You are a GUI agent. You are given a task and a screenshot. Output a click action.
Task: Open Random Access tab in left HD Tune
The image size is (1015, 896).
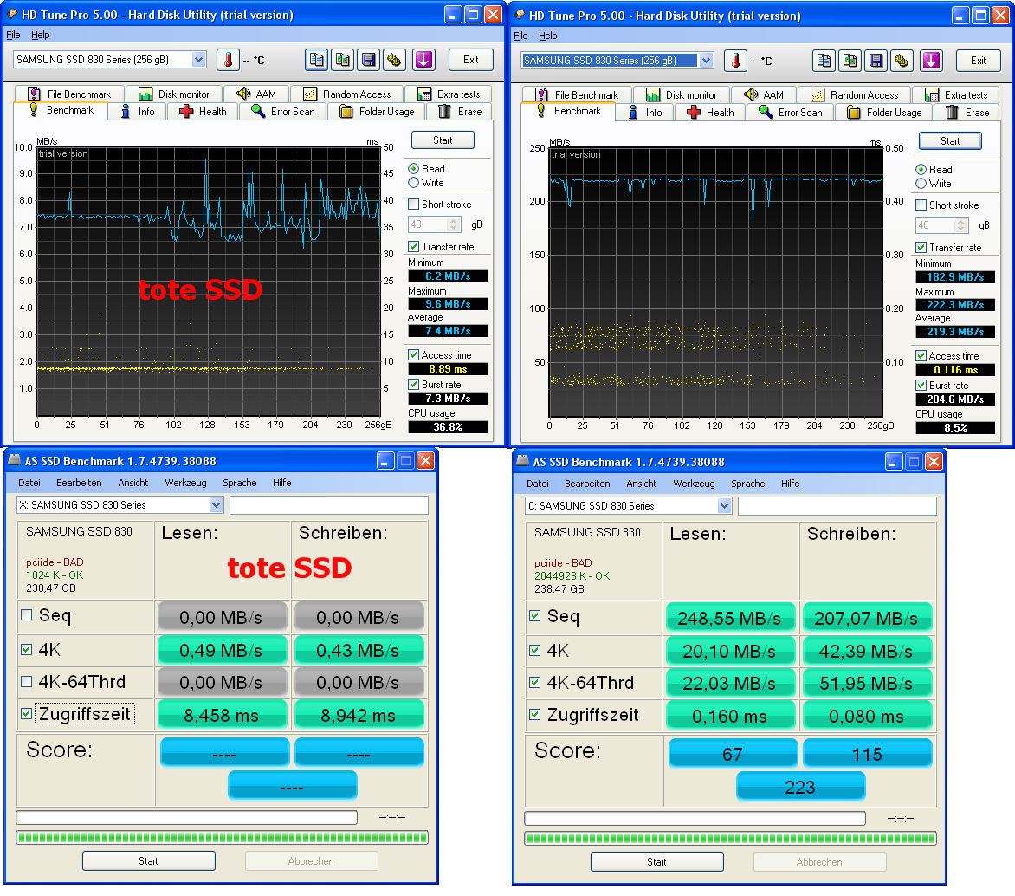coord(347,94)
